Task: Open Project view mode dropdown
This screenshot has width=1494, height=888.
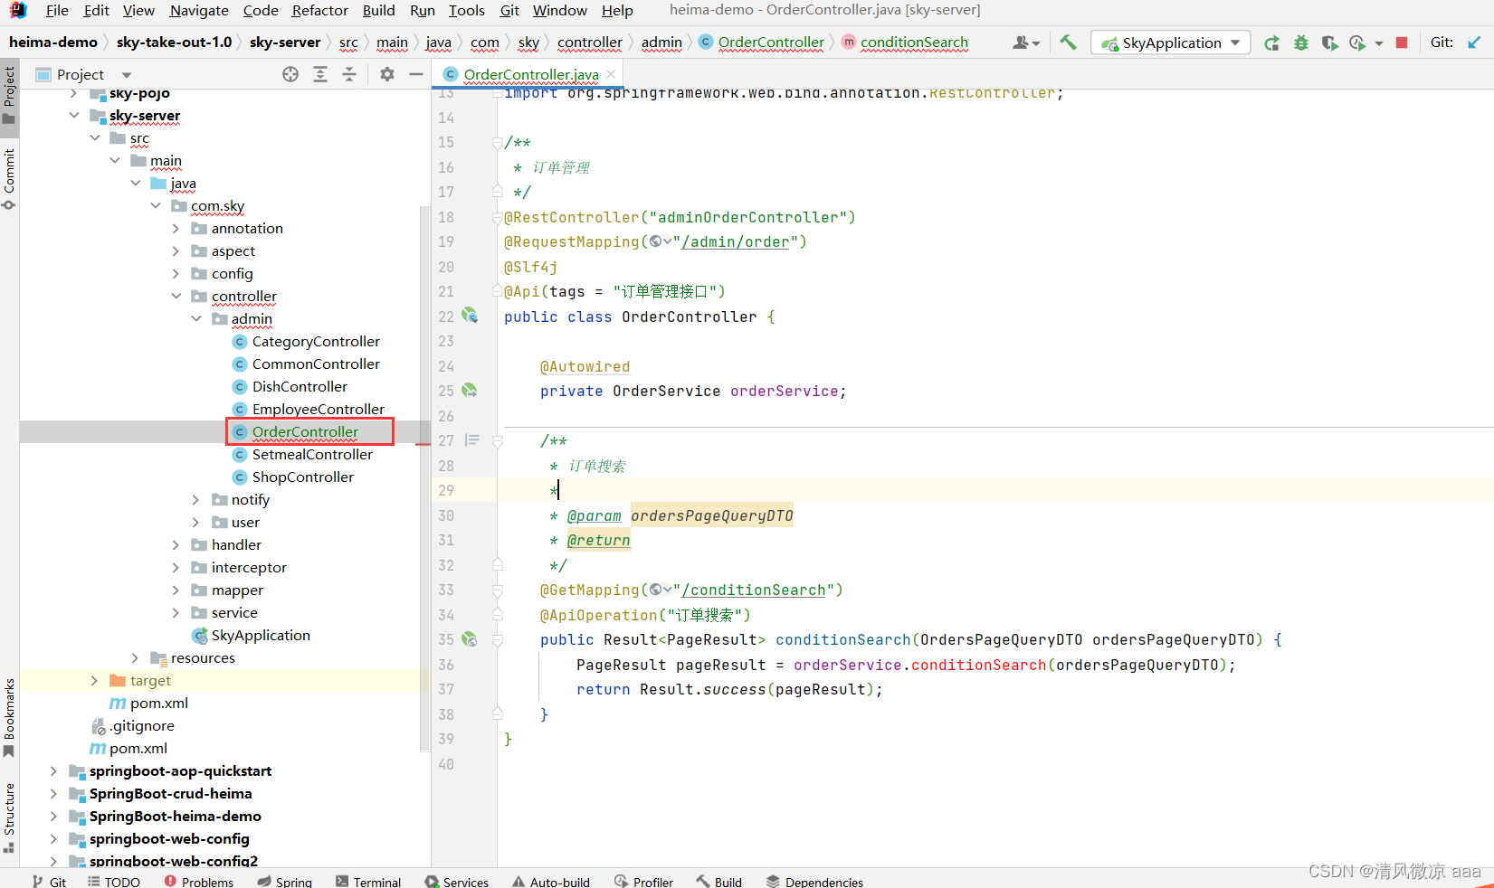Action: tap(127, 75)
